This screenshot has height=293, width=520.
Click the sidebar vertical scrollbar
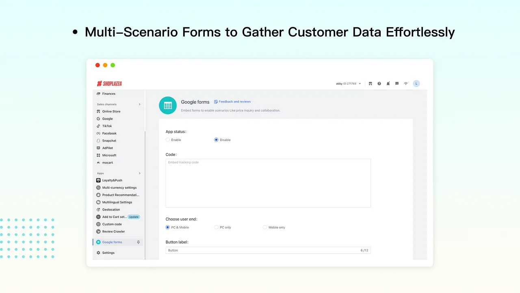(145, 195)
